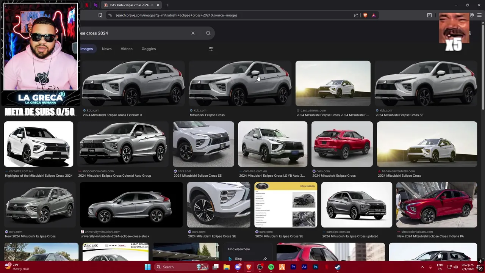Click the Brave Rewards triangle icon
The width and height of the screenshot is (485, 273).
(x=374, y=15)
